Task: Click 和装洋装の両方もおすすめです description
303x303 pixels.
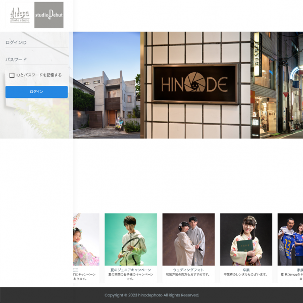Action: coord(188,274)
